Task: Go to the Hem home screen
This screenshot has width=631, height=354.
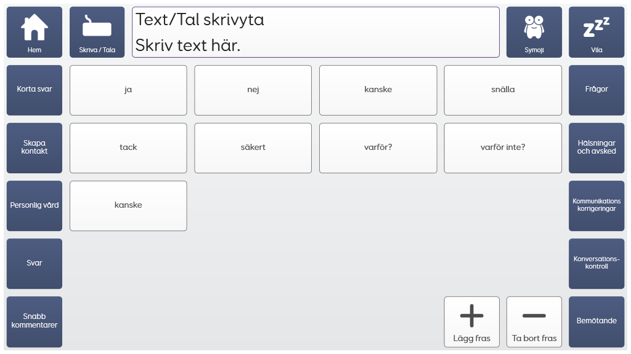Action: pyautogui.click(x=35, y=32)
